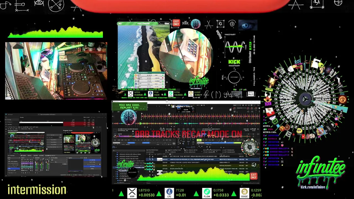This screenshot has width=354, height=199.
Task: Click the globe symbol in the top overlay
Action: (232, 24)
